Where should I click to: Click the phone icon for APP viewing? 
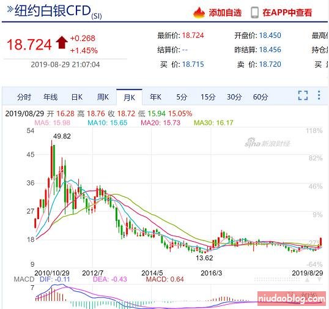tap(254, 13)
